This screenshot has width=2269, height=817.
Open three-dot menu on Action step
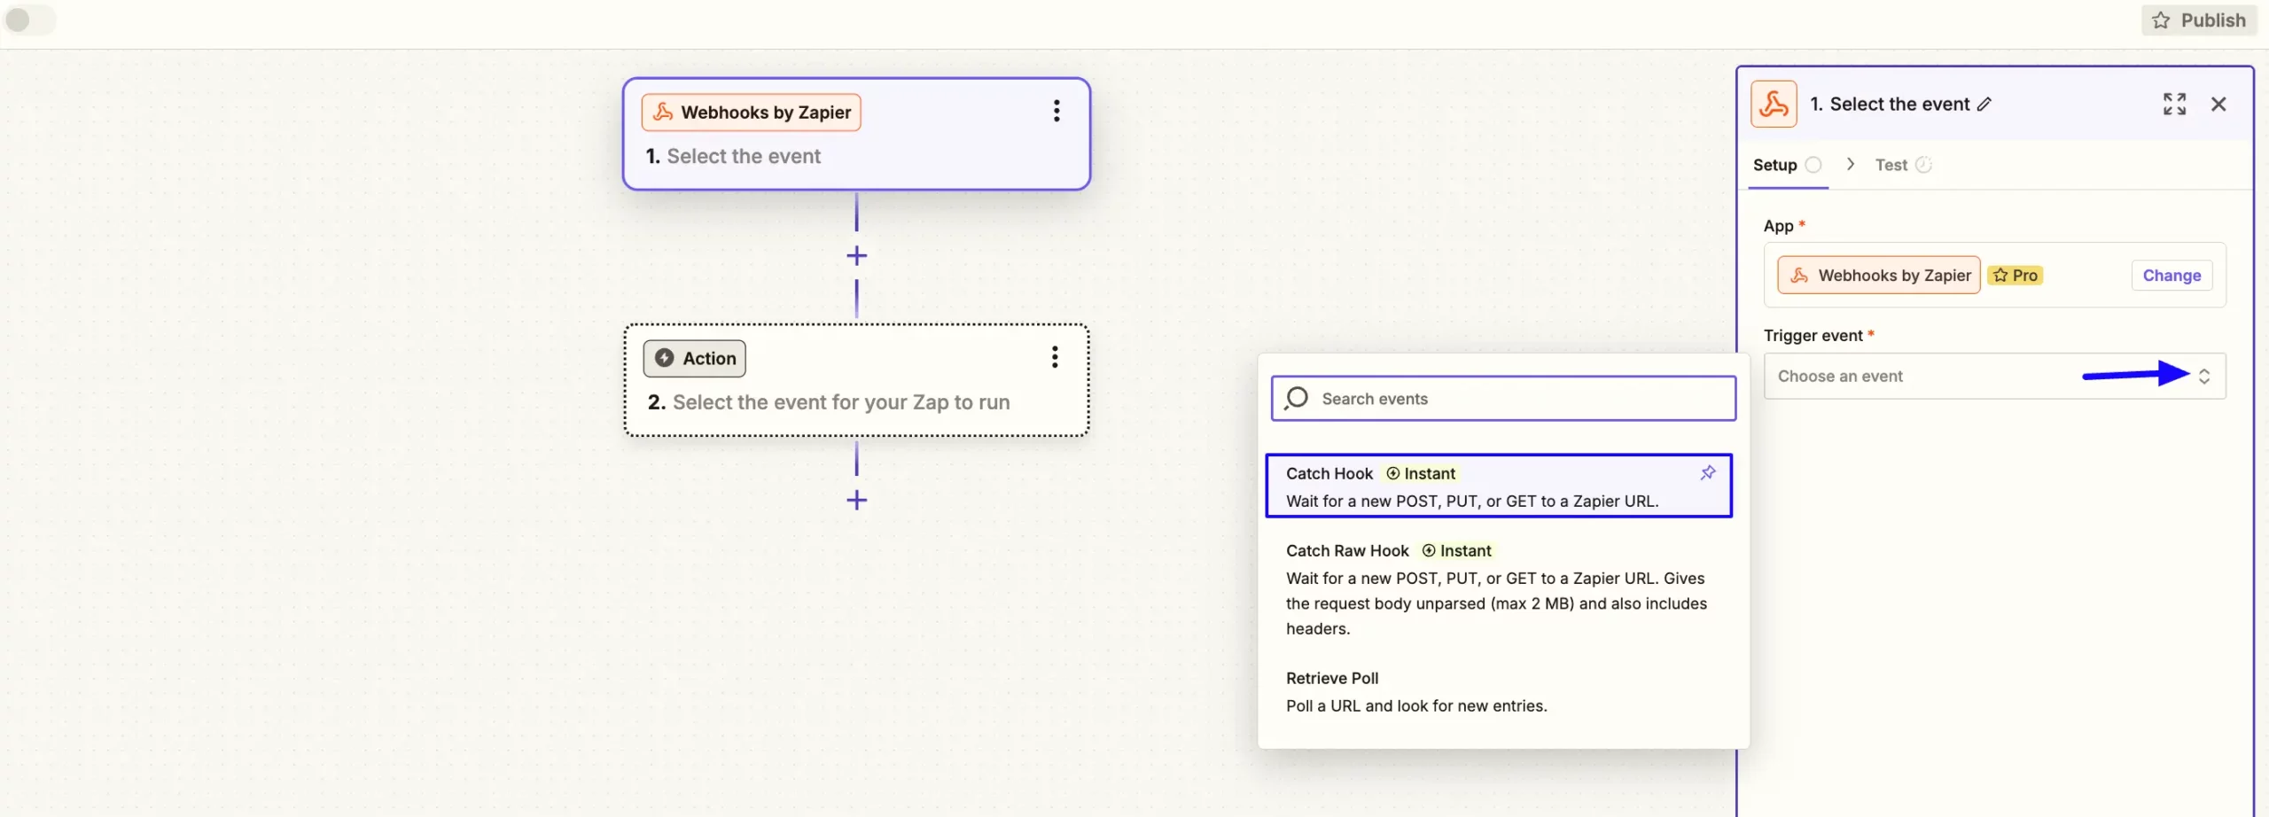click(1055, 357)
